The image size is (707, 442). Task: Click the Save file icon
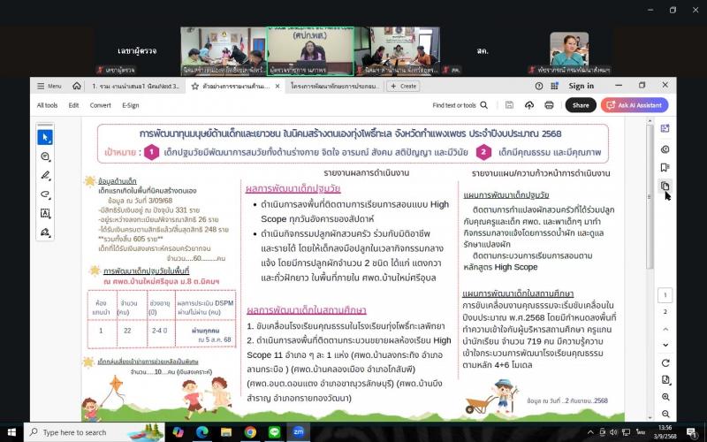coord(510,105)
